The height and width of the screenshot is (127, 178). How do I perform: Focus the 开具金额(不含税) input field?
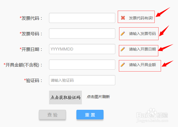click(x=82, y=65)
